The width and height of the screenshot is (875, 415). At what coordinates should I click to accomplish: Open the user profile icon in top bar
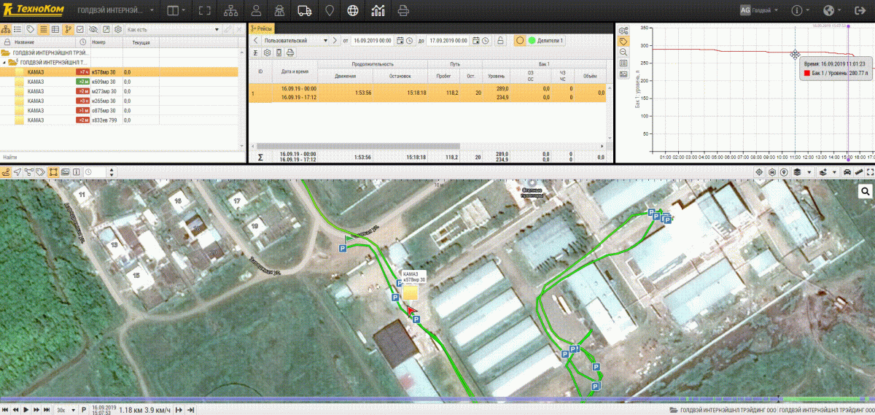256,11
